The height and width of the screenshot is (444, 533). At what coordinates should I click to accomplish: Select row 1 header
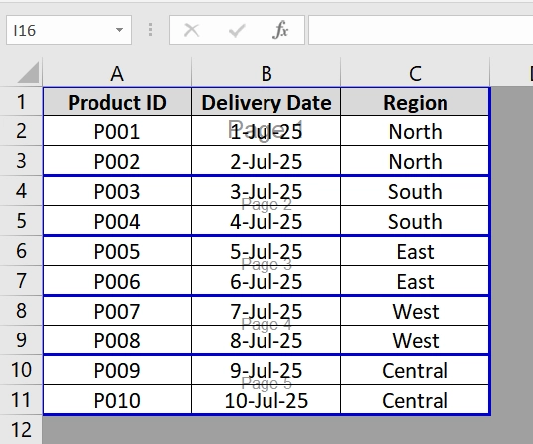(21, 102)
